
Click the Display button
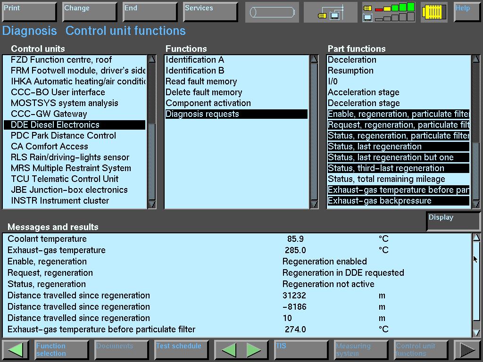[x=453, y=222]
